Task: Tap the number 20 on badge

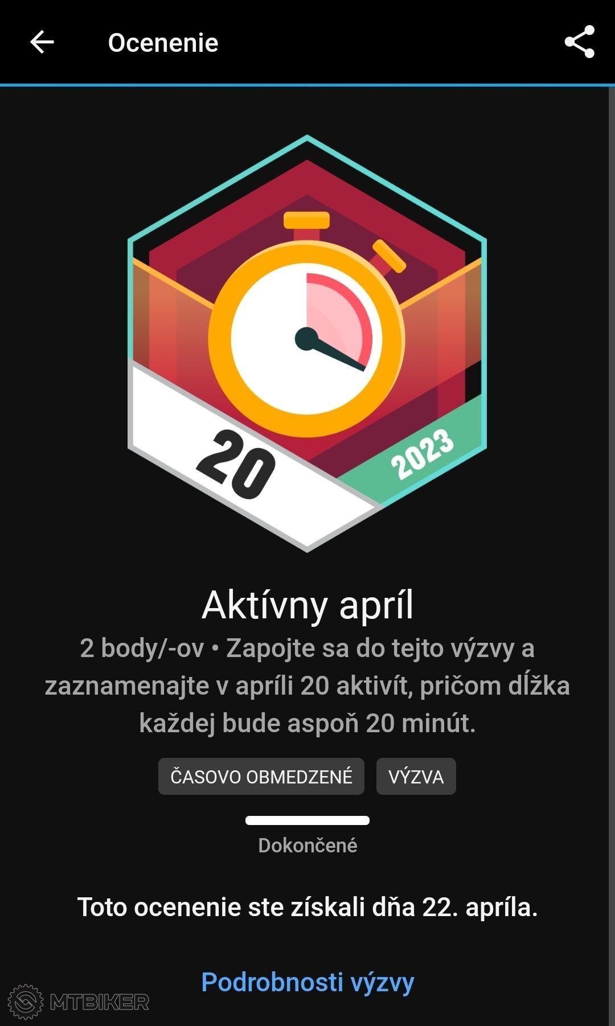Action: point(236,463)
